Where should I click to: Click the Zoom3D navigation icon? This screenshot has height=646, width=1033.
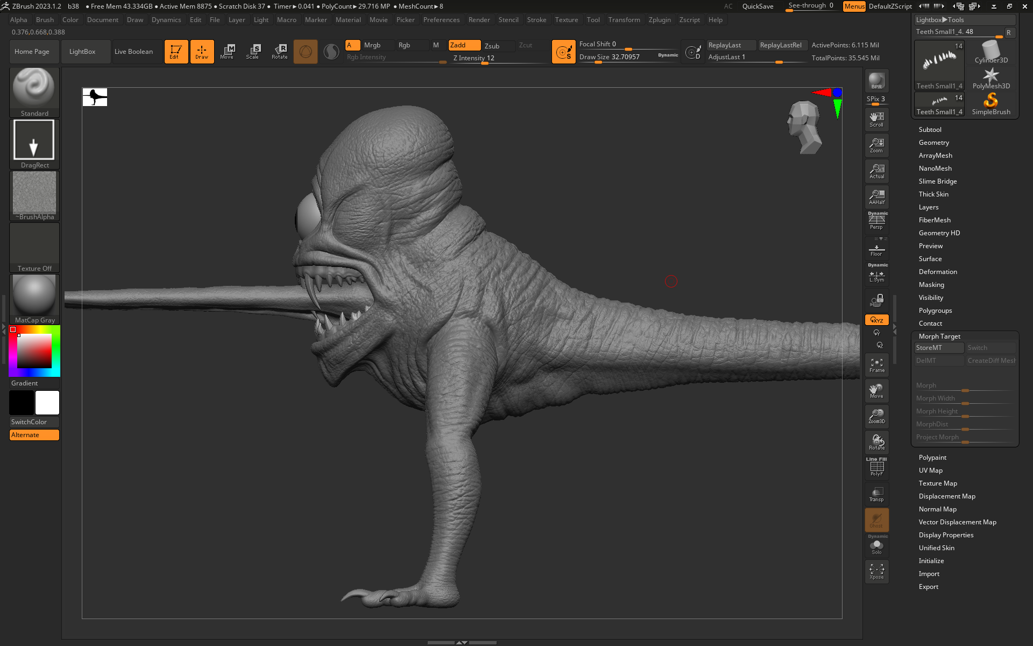[x=876, y=417]
